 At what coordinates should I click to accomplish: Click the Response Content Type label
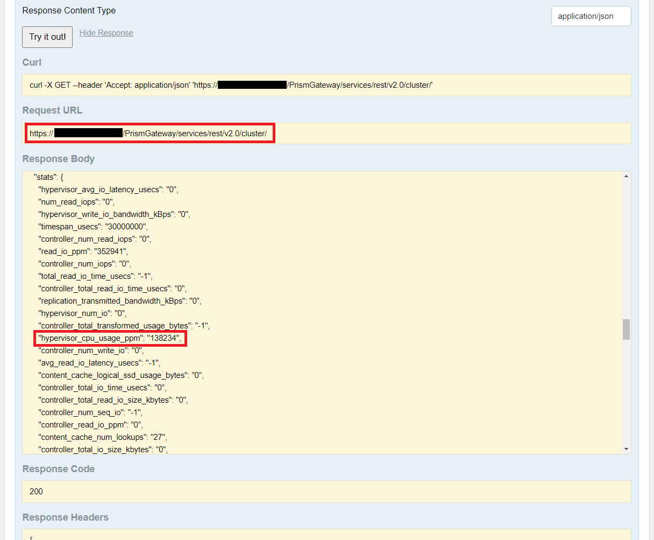(69, 10)
